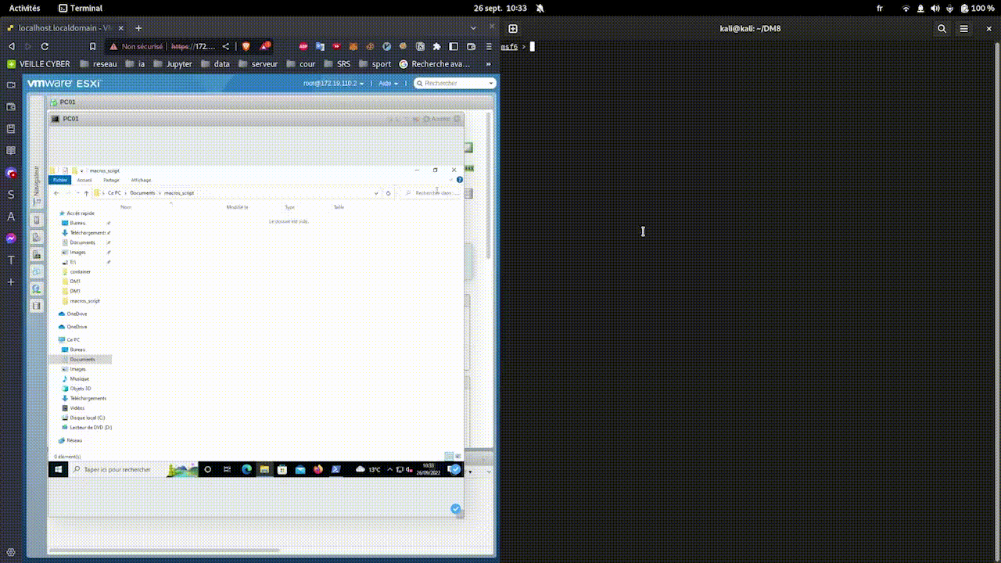The width and height of the screenshot is (1001, 563).
Task: Open the terminal hamburger menu
Action: (x=964, y=29)
